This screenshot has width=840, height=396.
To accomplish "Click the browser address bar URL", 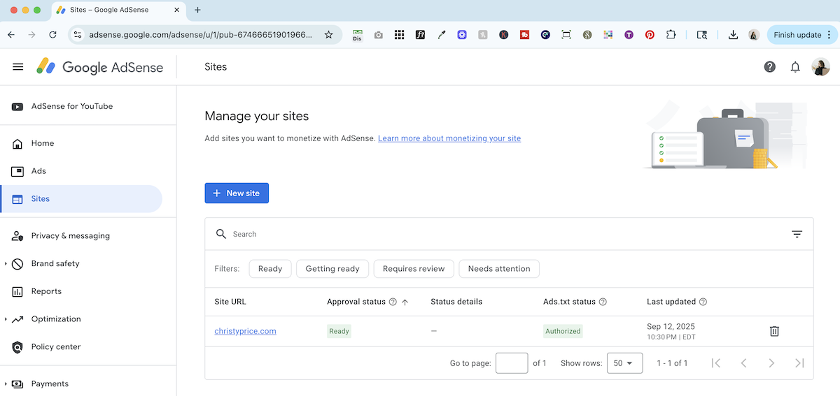I will tap(201, 34).
